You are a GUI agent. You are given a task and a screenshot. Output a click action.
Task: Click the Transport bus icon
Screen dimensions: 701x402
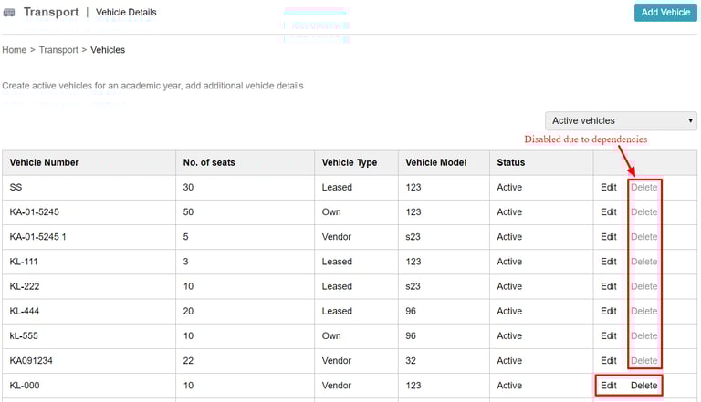9,13
